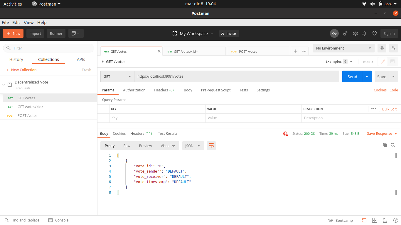Viewport: 401px width, 225px height.
Task: Click the network globe icon near Status
Action: point(285,134)
